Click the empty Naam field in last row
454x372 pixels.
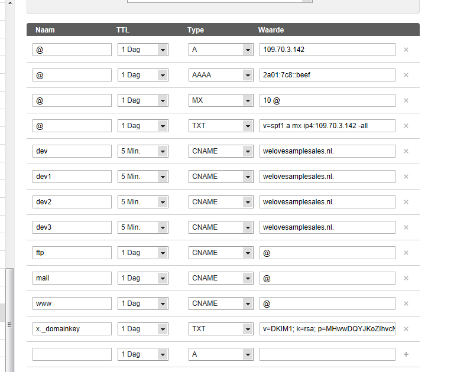[72, 354]
